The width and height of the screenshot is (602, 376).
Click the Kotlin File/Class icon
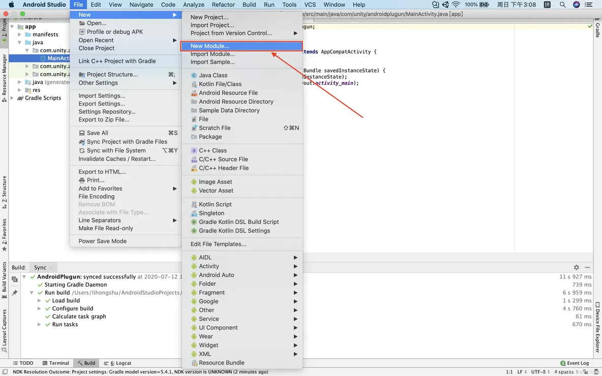point(194,84)
